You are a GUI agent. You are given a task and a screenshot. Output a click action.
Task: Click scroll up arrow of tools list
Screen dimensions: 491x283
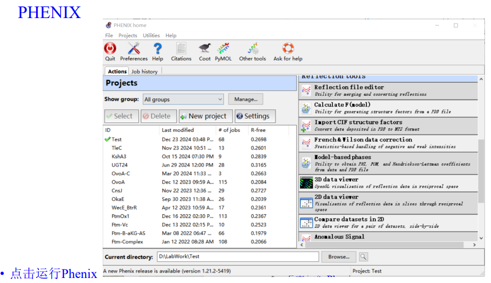click(x=481, y=79)
